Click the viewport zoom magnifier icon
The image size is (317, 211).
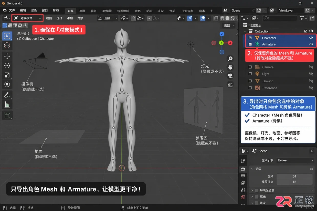pyautogui.click(x=230, y=59)
